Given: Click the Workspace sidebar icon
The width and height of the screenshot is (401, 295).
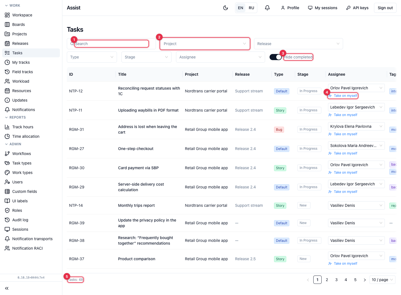Looking at the screenshot, I should (7, 15).
